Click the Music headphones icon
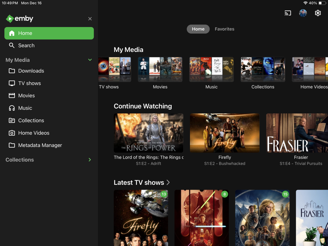Image resolution: width=328 pixels, height=246 pixels. [x=12, y=108]
